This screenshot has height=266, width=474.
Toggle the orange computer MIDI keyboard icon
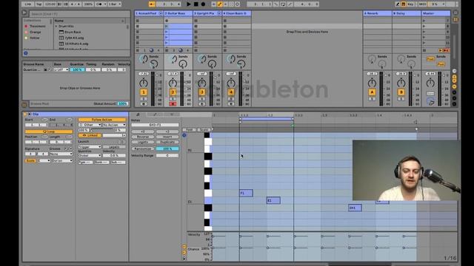click(x=403, y=4)
